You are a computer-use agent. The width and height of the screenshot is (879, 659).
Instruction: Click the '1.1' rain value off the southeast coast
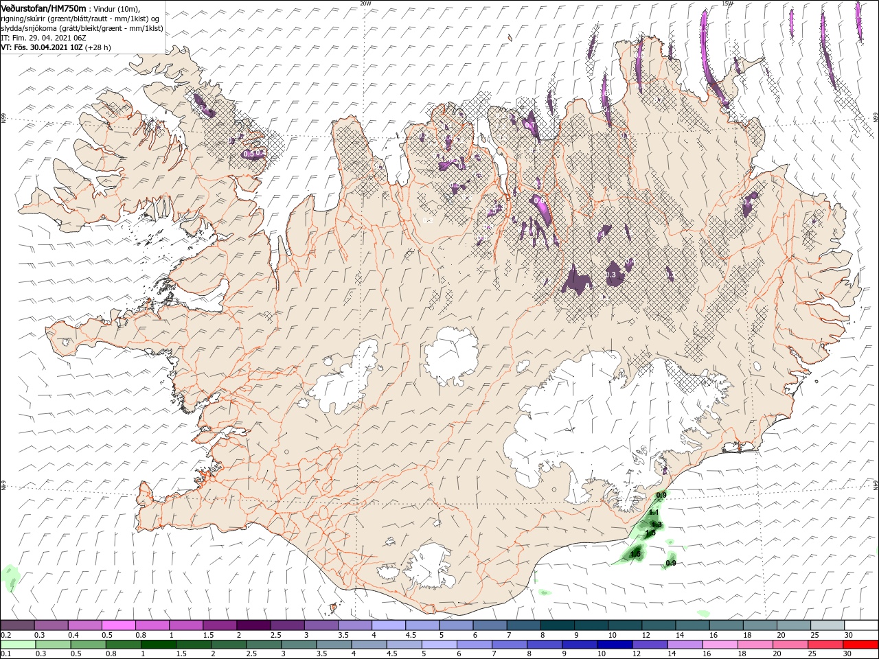click(x=654, y=513)
